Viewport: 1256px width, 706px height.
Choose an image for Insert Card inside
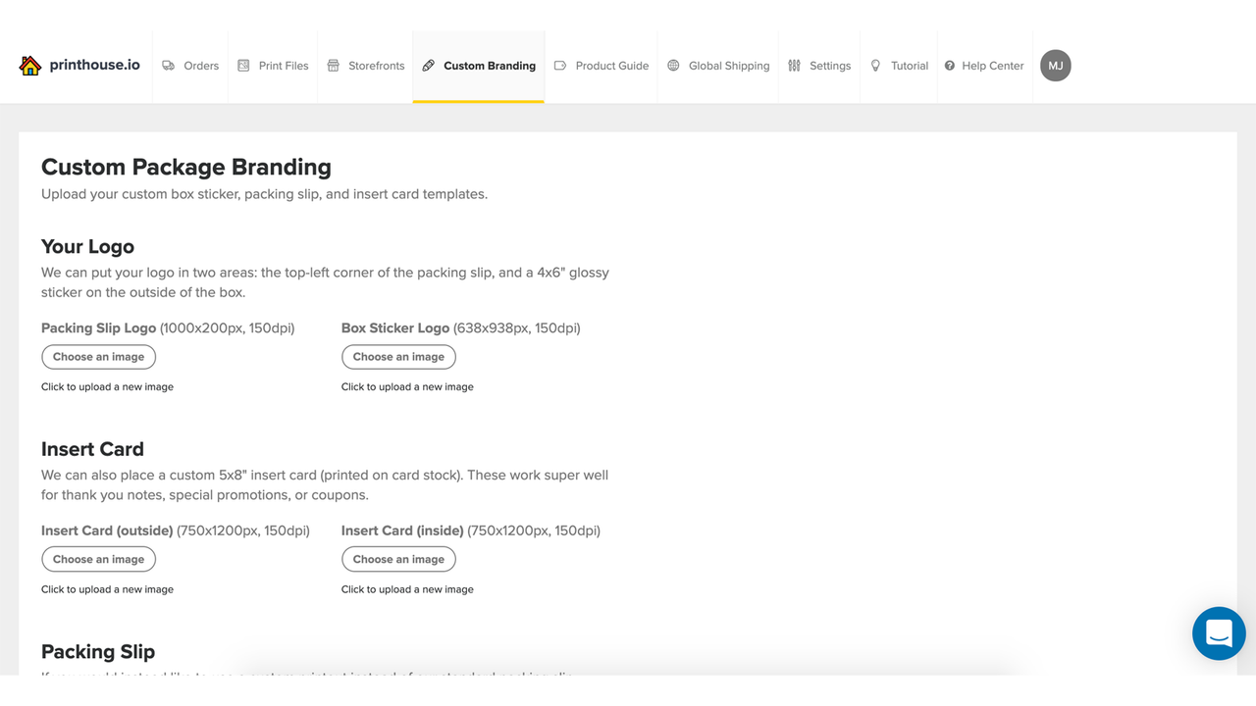tap(398, 559)
